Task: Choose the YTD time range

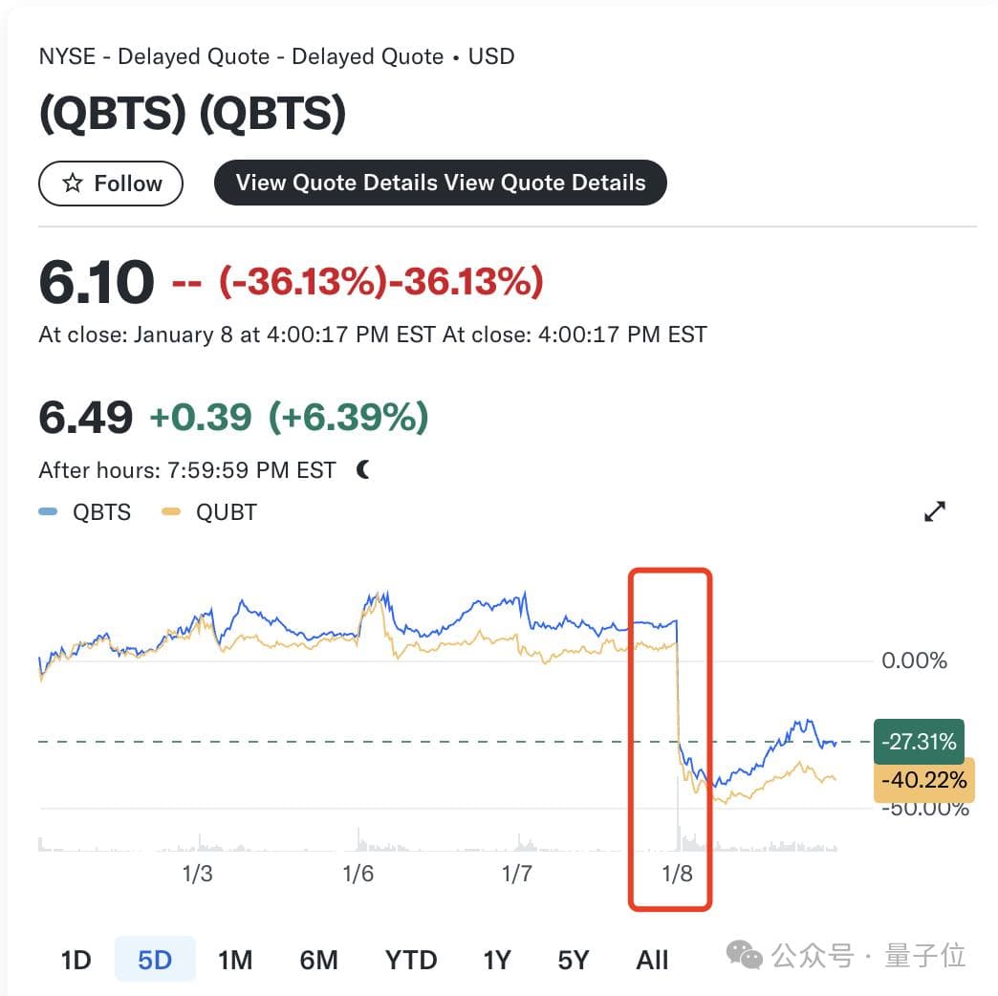Action: click(411, 960)
